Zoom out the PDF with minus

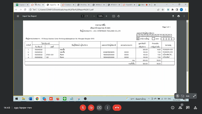[94, 16]
